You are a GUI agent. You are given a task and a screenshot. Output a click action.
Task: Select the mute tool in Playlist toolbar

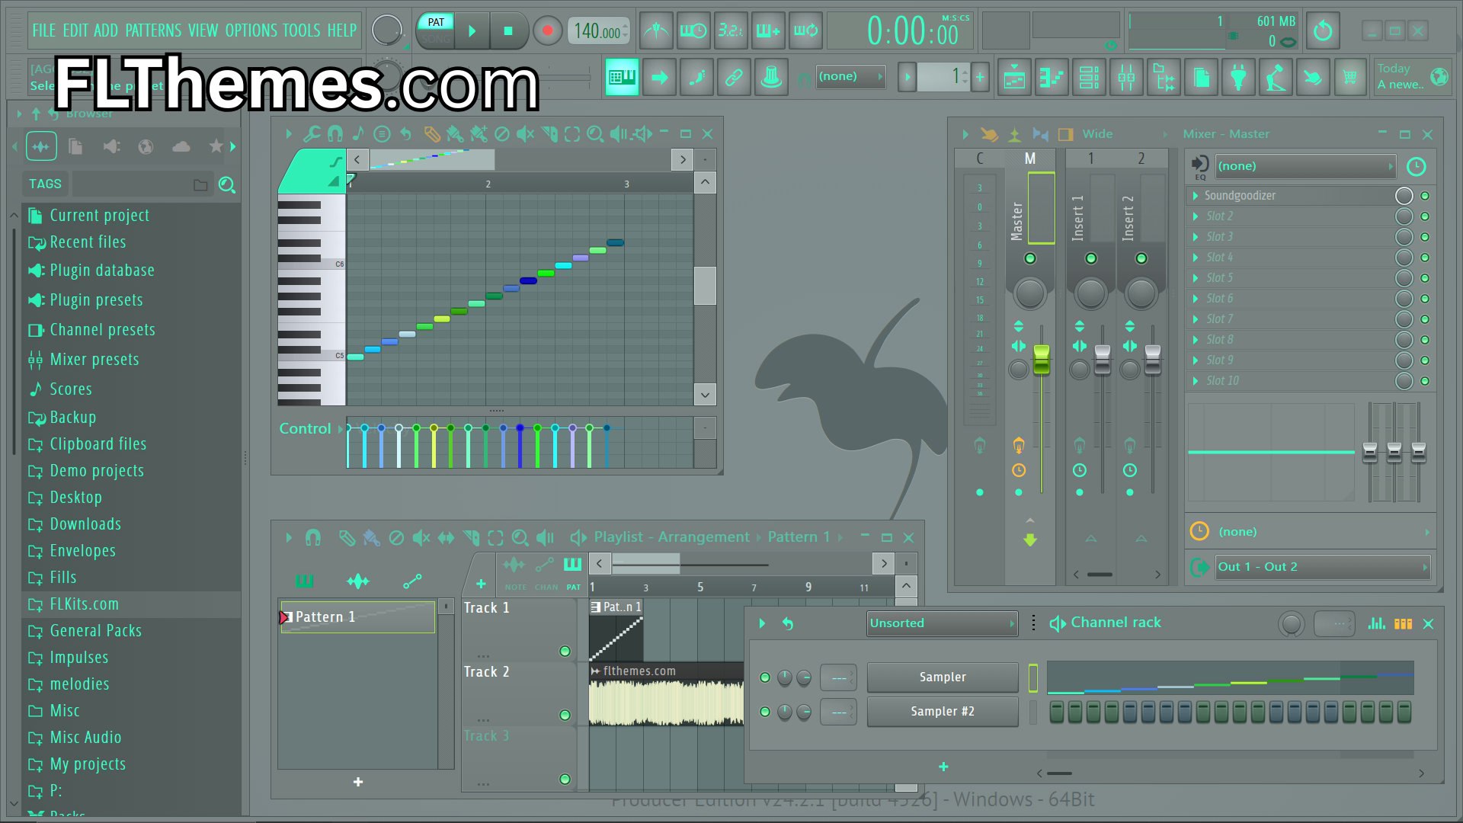coord(421,538)
